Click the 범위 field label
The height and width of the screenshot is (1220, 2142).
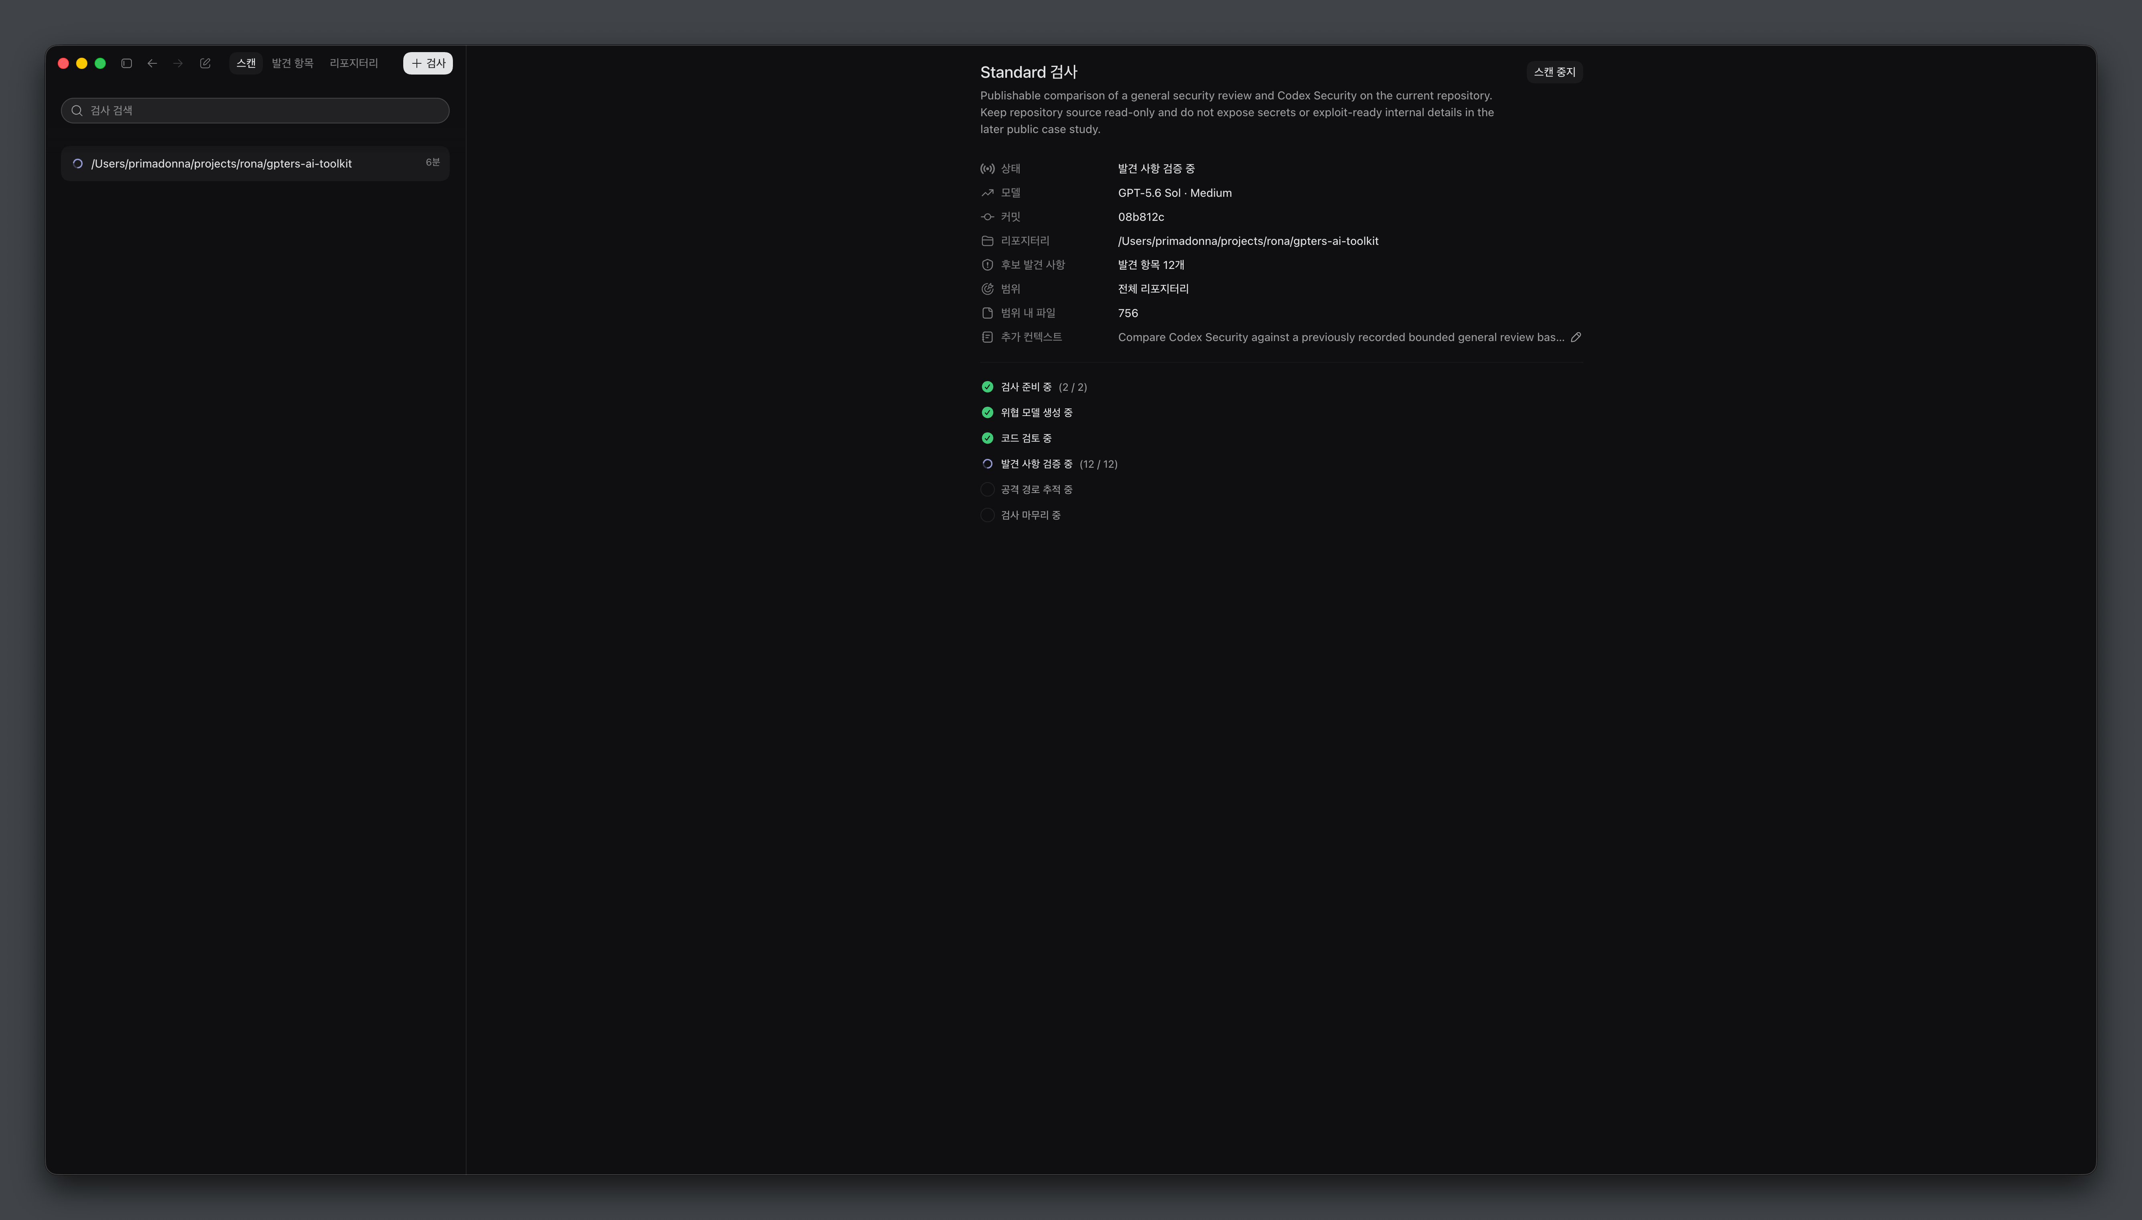[1011, 289]
